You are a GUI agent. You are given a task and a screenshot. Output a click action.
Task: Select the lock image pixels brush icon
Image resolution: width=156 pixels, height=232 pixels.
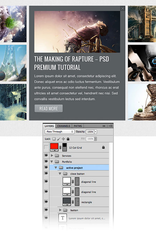point(59,139)
